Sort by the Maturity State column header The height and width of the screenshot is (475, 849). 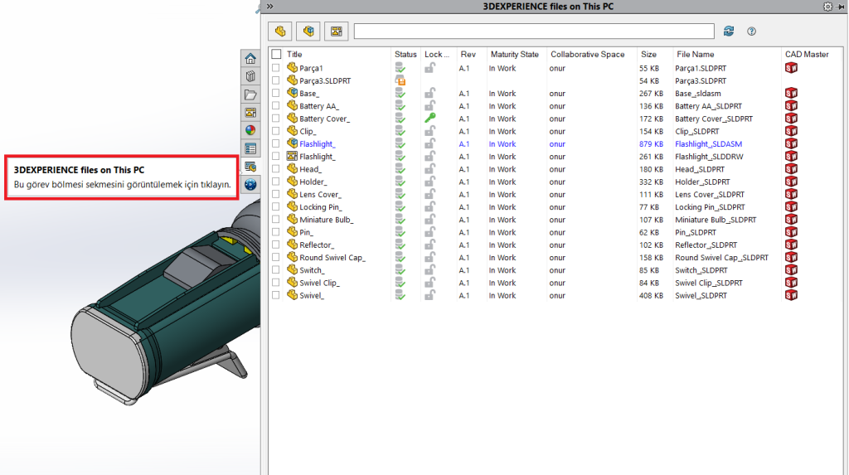point(514,55)
